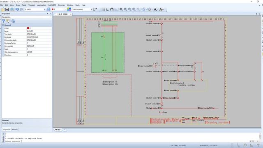This screenshot has height=148, width=263.
Task: Click the lightbulb quick select icon
Action: pyautogui.click(x=8, y=21)
